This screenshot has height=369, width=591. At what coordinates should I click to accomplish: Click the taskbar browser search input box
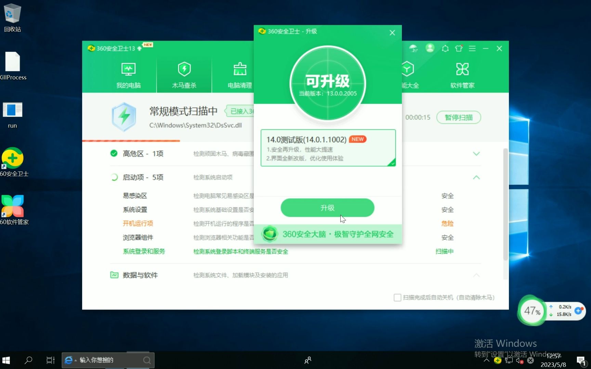pyautogui.click(x=108, y=360)
